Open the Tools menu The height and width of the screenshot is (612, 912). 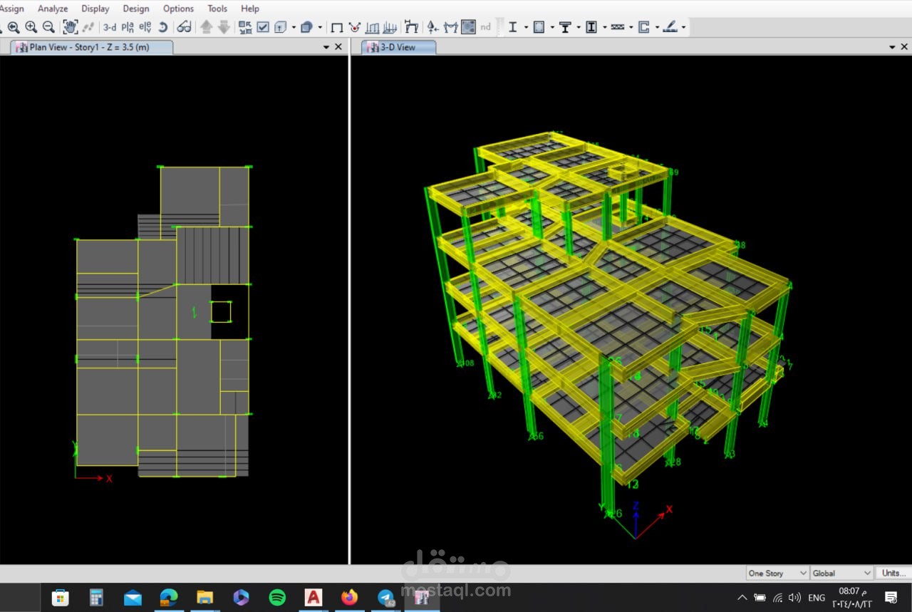(217, 9)
